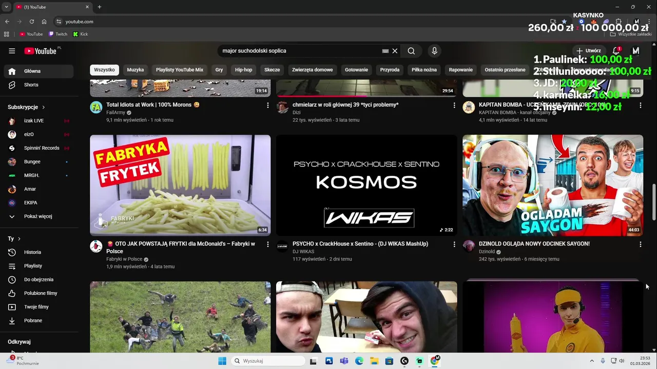This screenshot has width=657, height=369.
Task: Expand the Ty section header
Action: point(14,239)
